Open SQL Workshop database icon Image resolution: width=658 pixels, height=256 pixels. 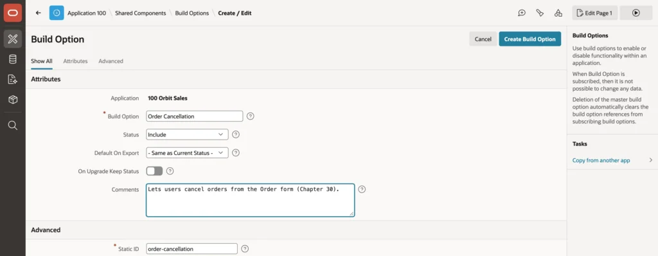tap(13, 59)
